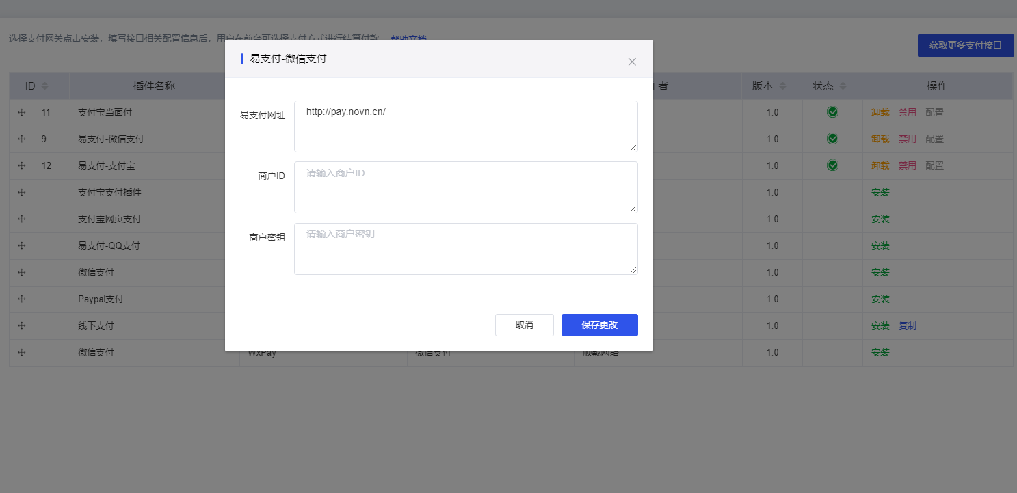Image resolution: width=1017 pixels, height=493 pixels.
Task: Focus the 商户ID text field
Action: point(465,187)
